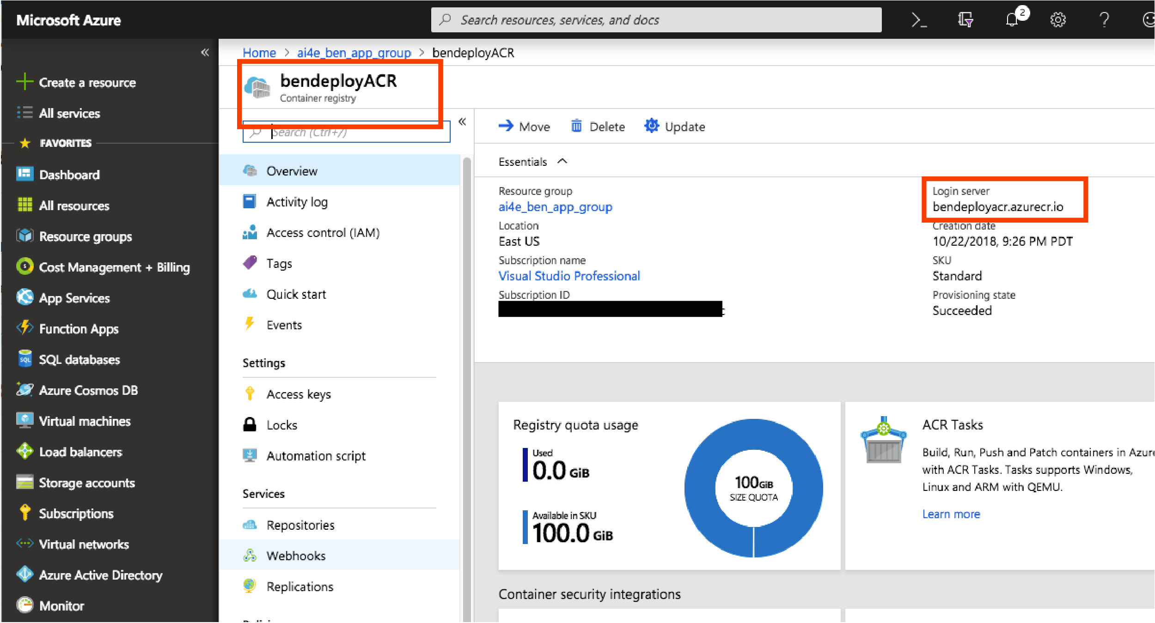Click the Load balancers icon

(25, 451)
